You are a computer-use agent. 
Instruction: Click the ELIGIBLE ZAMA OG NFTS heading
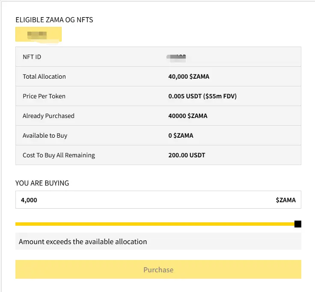[54, 20]
